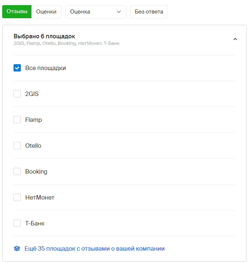Switch to the Оценки tab
This screenshot has height=263, width=248.
pos(46,12)
